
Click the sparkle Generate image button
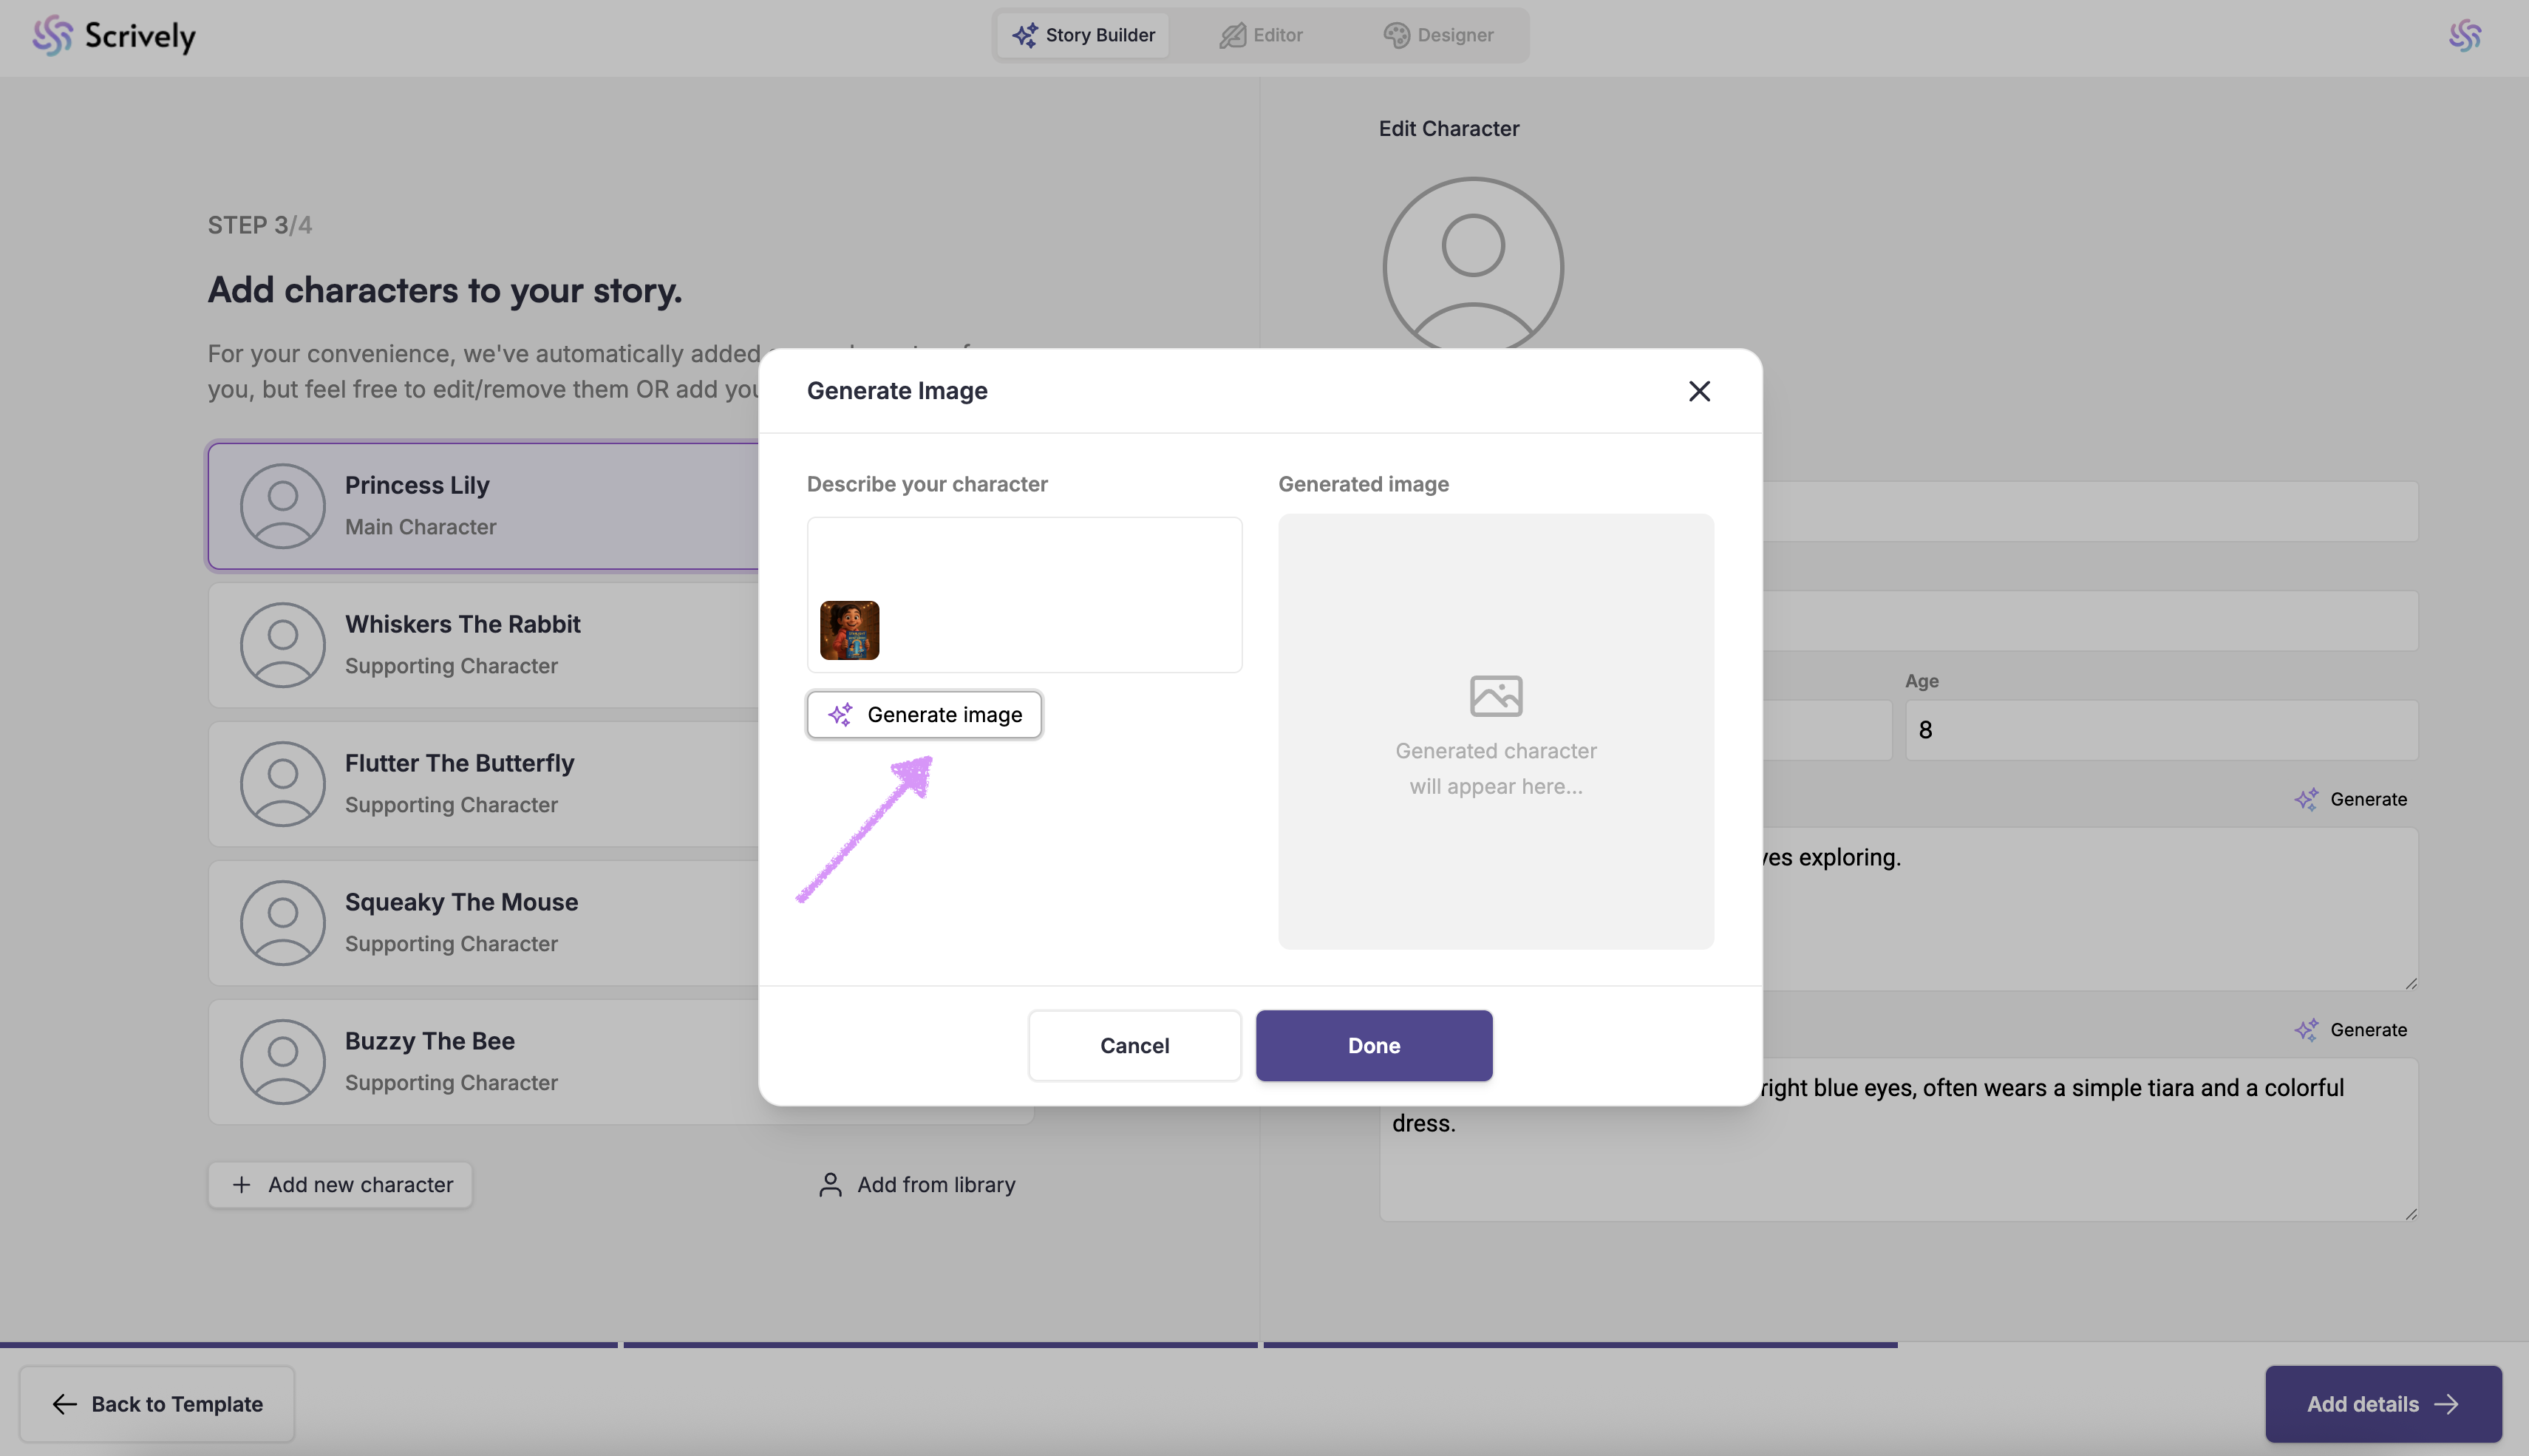point(925,715)
